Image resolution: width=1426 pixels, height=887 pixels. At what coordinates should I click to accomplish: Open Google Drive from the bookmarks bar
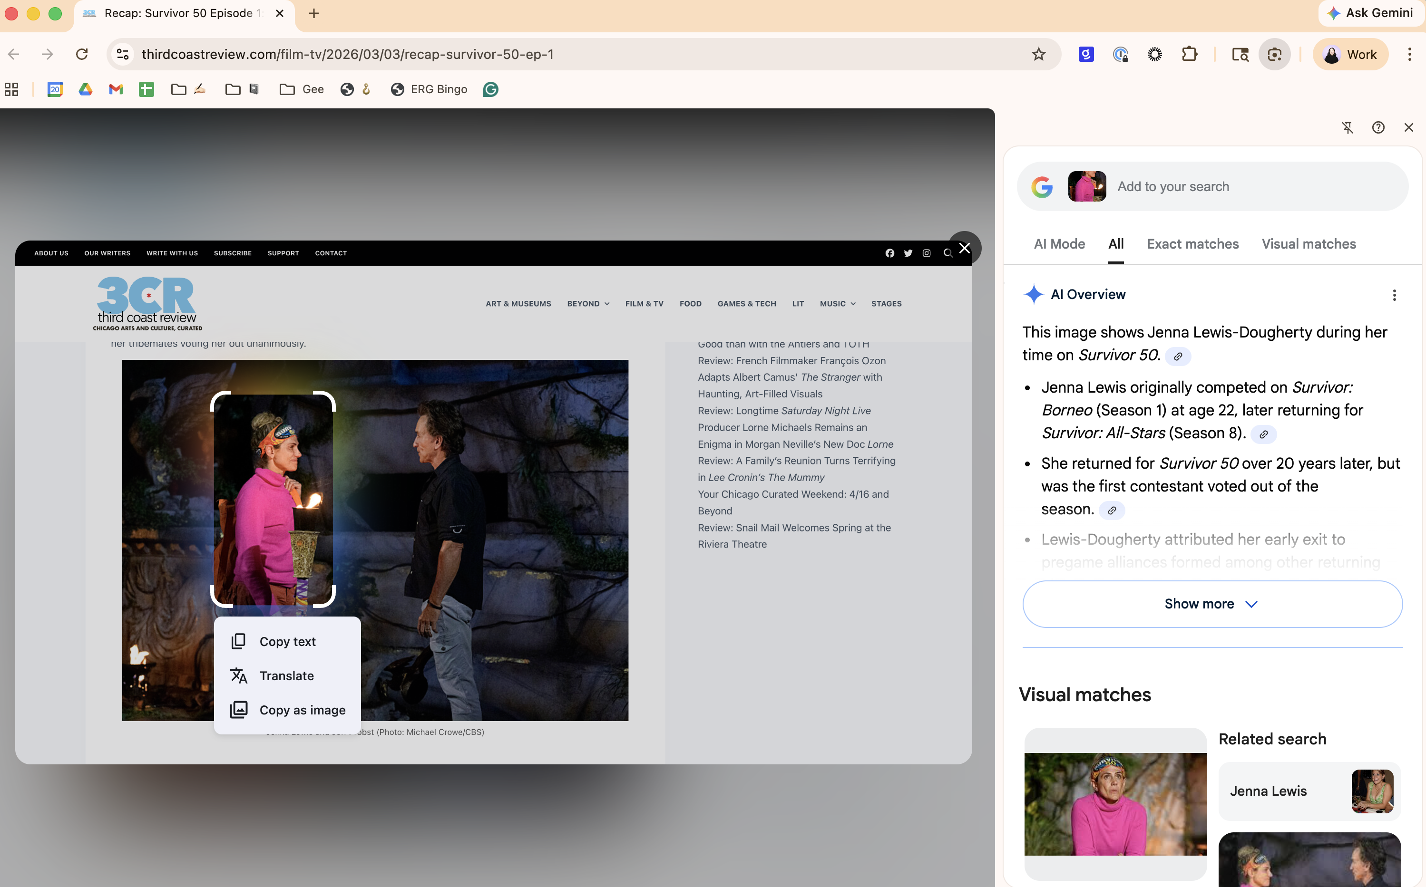85,89
